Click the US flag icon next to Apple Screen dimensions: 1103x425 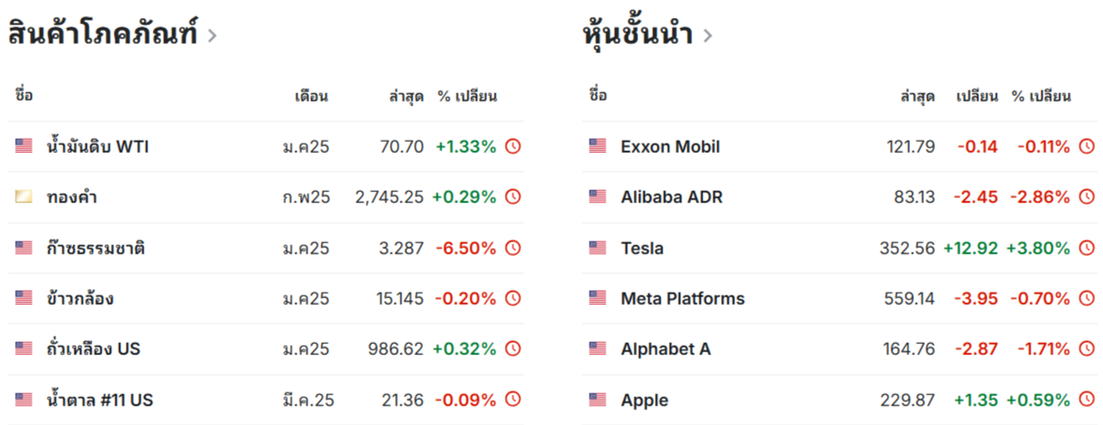tap(598, 400)
